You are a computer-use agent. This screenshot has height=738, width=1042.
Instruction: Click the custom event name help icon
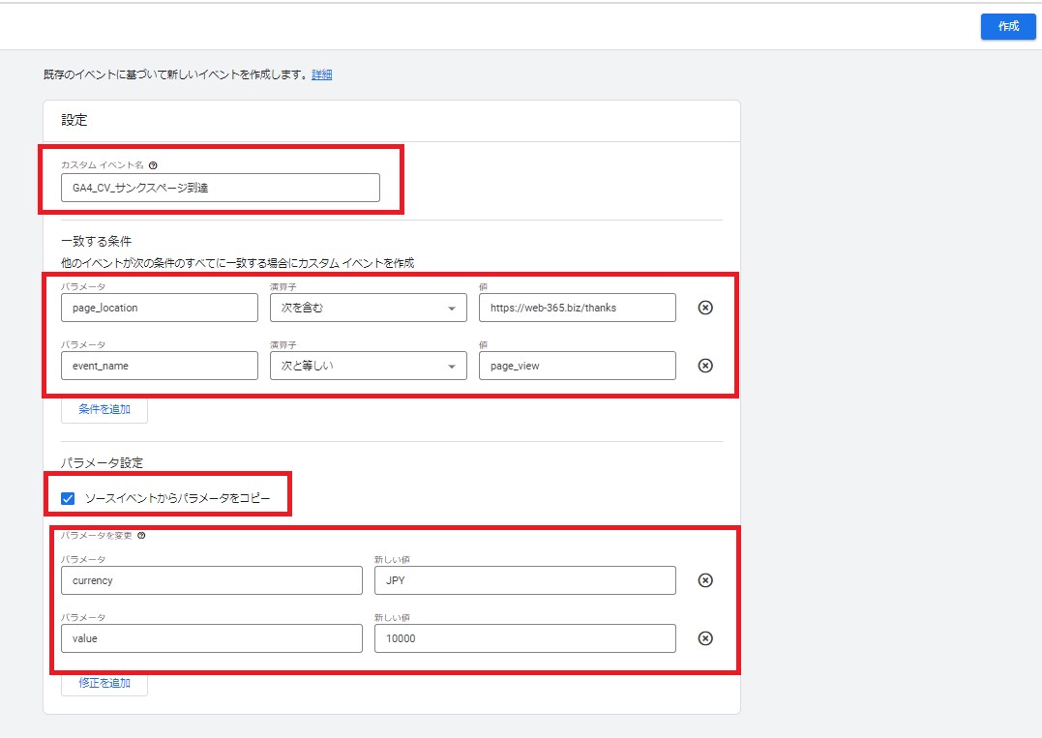pos(153,165)
